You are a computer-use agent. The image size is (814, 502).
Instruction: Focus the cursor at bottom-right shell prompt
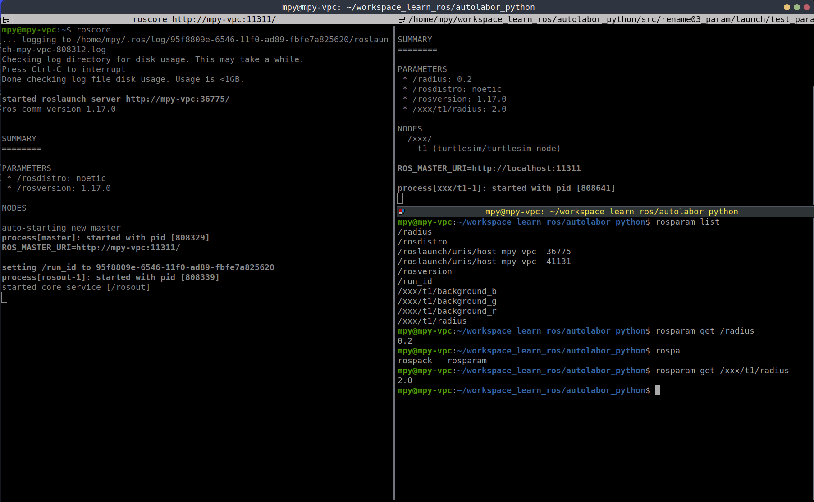pyautogui.click(x=658, y=390)
